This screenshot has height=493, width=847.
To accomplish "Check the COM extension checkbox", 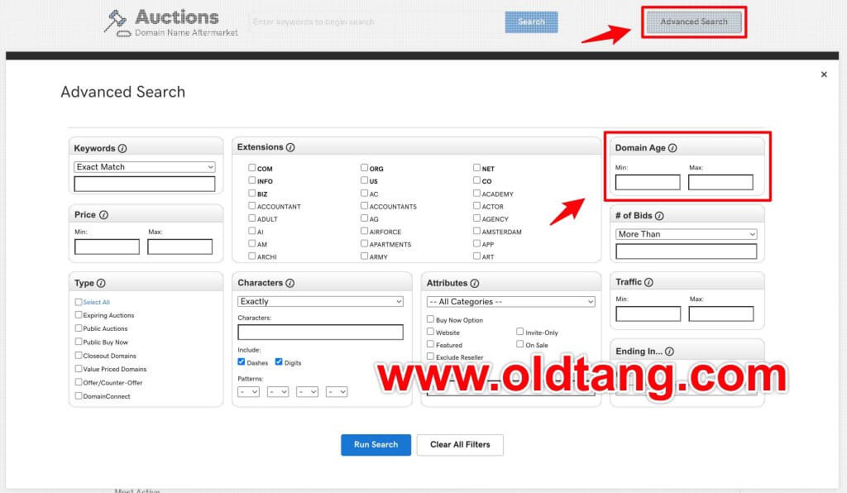I will [x=252, y=168].
